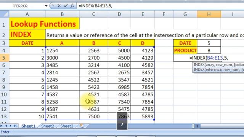Click cell with value 6985

(x=119, y=87)
